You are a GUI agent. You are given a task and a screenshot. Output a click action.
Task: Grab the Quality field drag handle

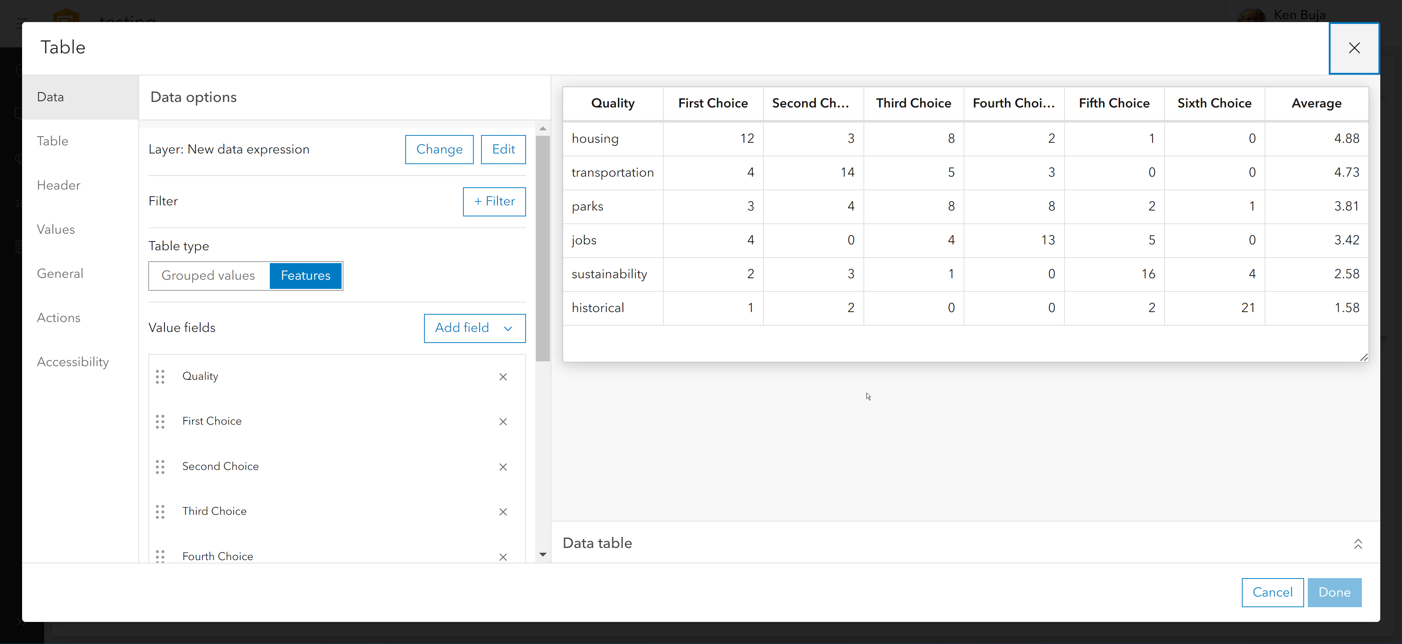click(160, 376)
